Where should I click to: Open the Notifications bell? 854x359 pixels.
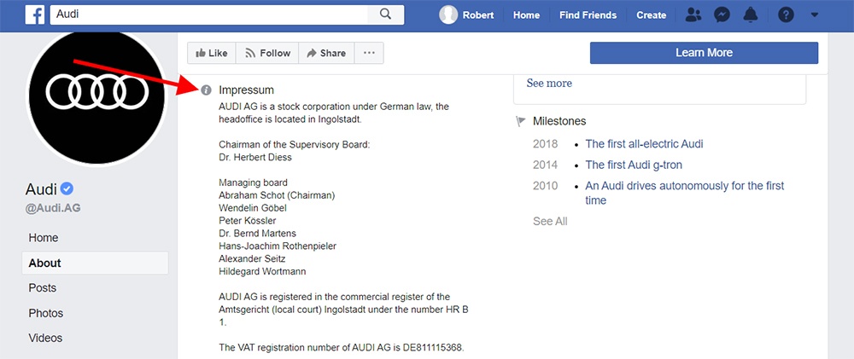point(751,15)
